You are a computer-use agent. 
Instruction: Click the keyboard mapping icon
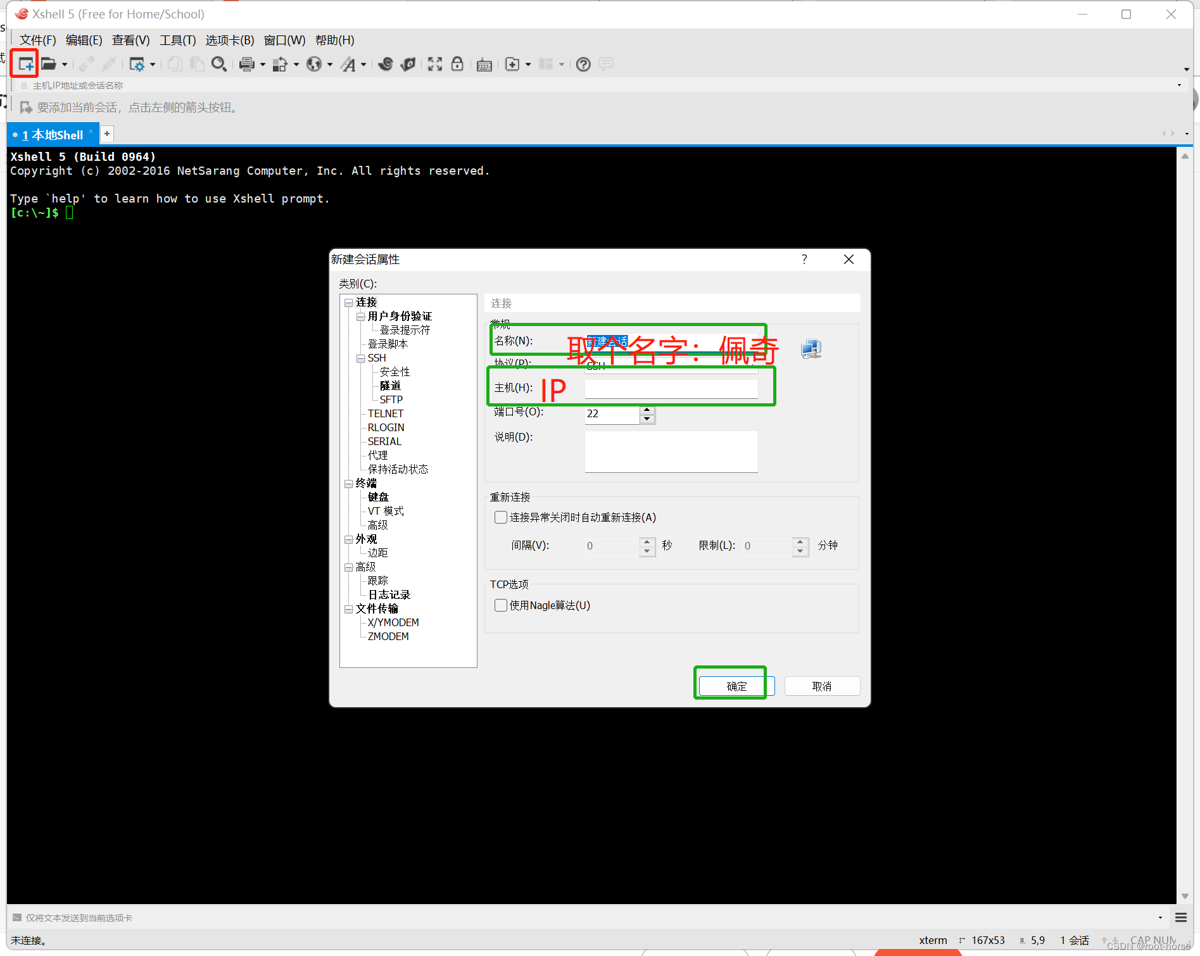point(484,64)
